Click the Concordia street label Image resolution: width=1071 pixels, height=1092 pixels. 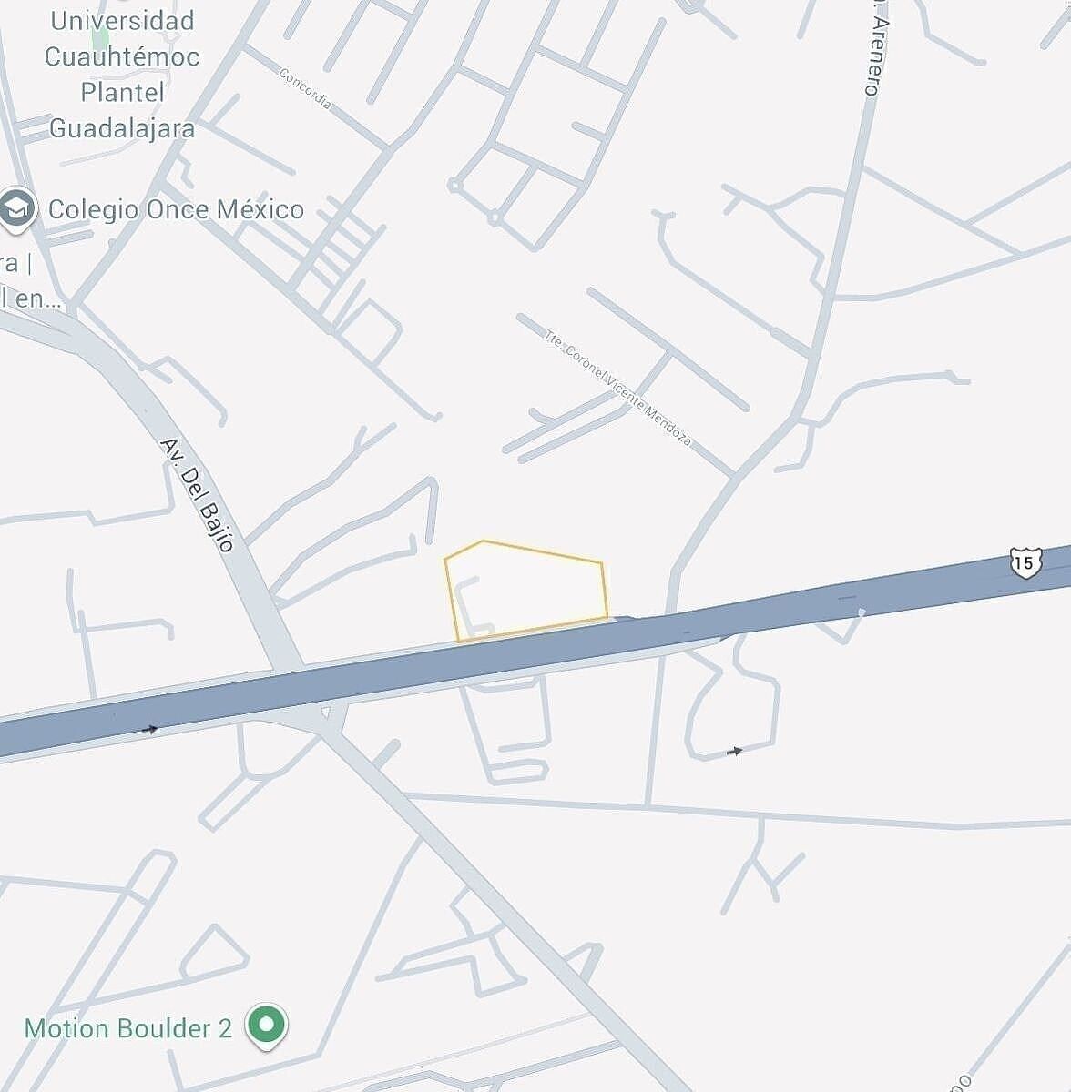305,89
